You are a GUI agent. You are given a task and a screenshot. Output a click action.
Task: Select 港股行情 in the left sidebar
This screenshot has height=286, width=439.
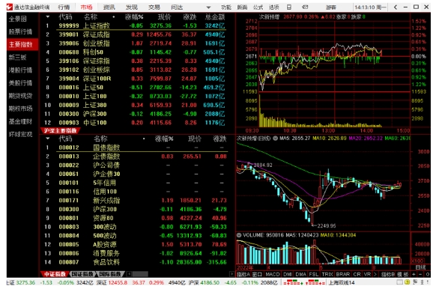(x=20, y=70)
